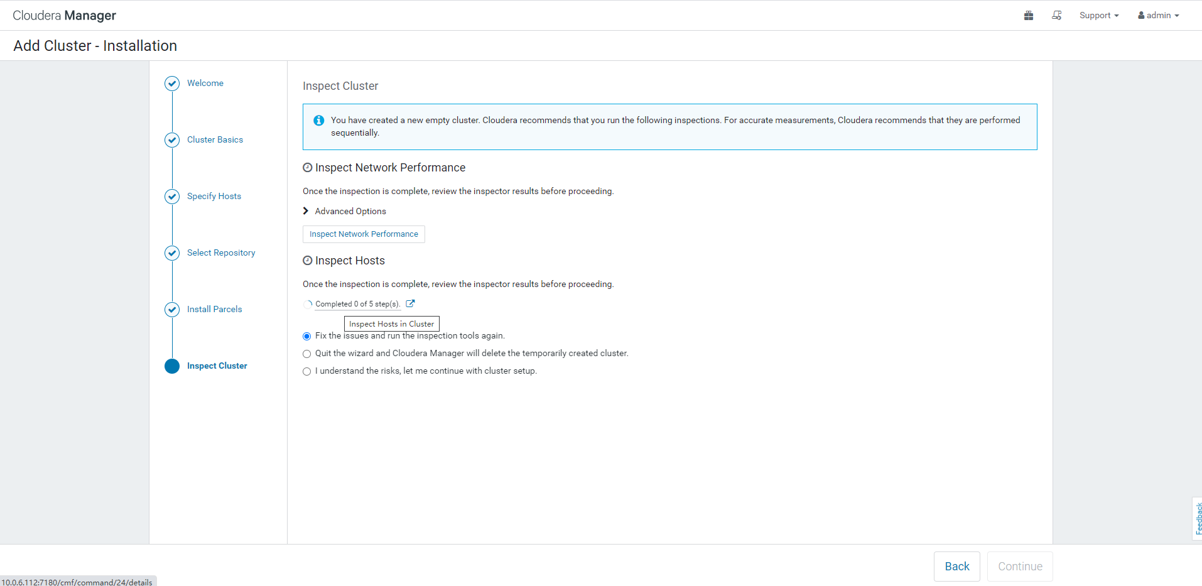Click the Select Repository step checkmark circle

click(172, 253)
